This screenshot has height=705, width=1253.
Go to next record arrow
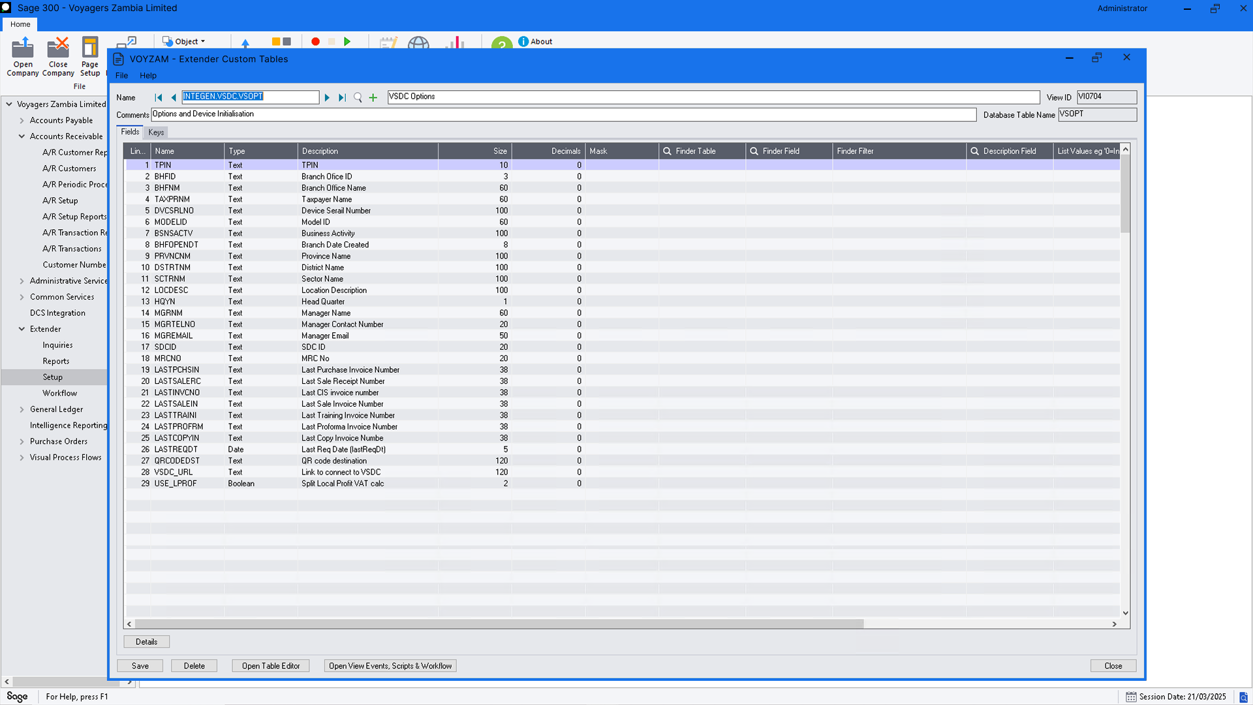[327, 97]
